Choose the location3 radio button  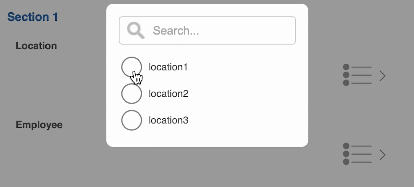[132, 120]
